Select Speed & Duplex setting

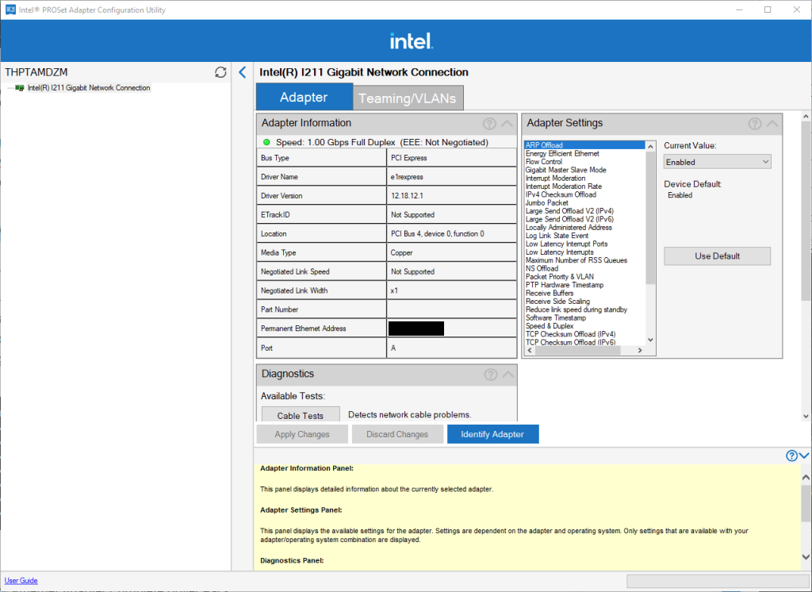pyautogui.click(x=550, y=326)
